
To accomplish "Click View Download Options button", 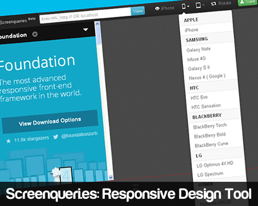I will 50,122.
